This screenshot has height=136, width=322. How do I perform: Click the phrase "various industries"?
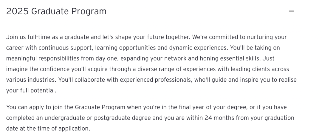(31, 80)
